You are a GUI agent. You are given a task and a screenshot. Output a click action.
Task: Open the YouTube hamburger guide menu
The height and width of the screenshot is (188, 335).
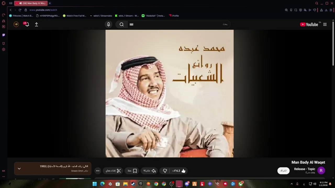click(x=325, y=24)
